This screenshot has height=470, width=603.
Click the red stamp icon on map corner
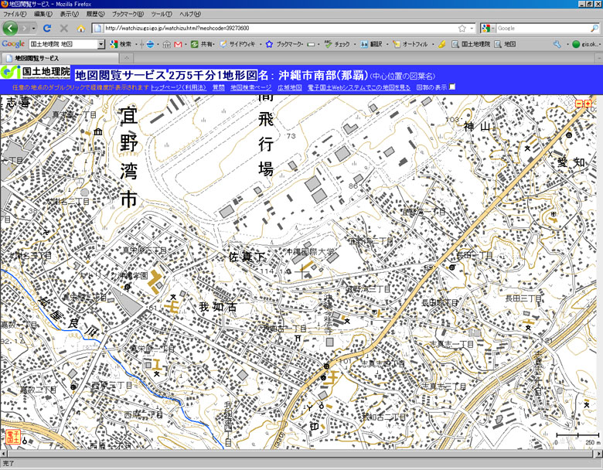[12, 437]
